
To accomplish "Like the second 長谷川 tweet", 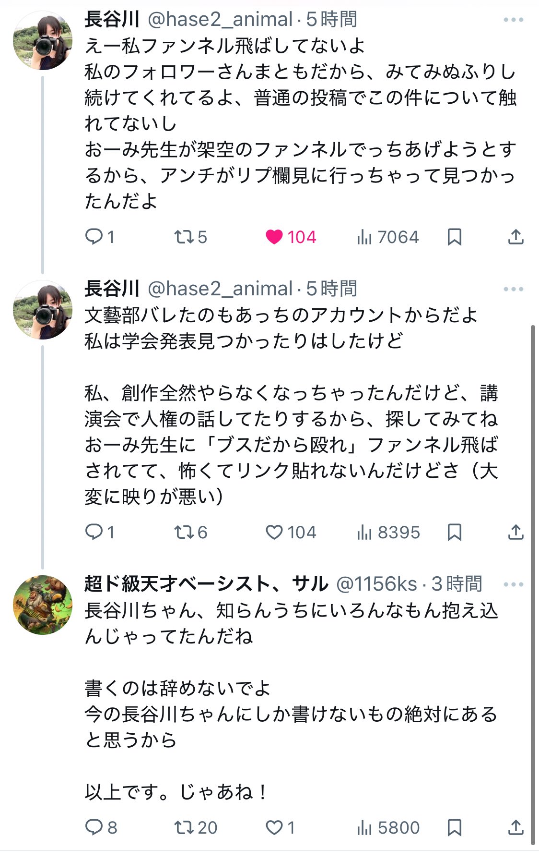I will pyautogui.click(x=274, y=532).
